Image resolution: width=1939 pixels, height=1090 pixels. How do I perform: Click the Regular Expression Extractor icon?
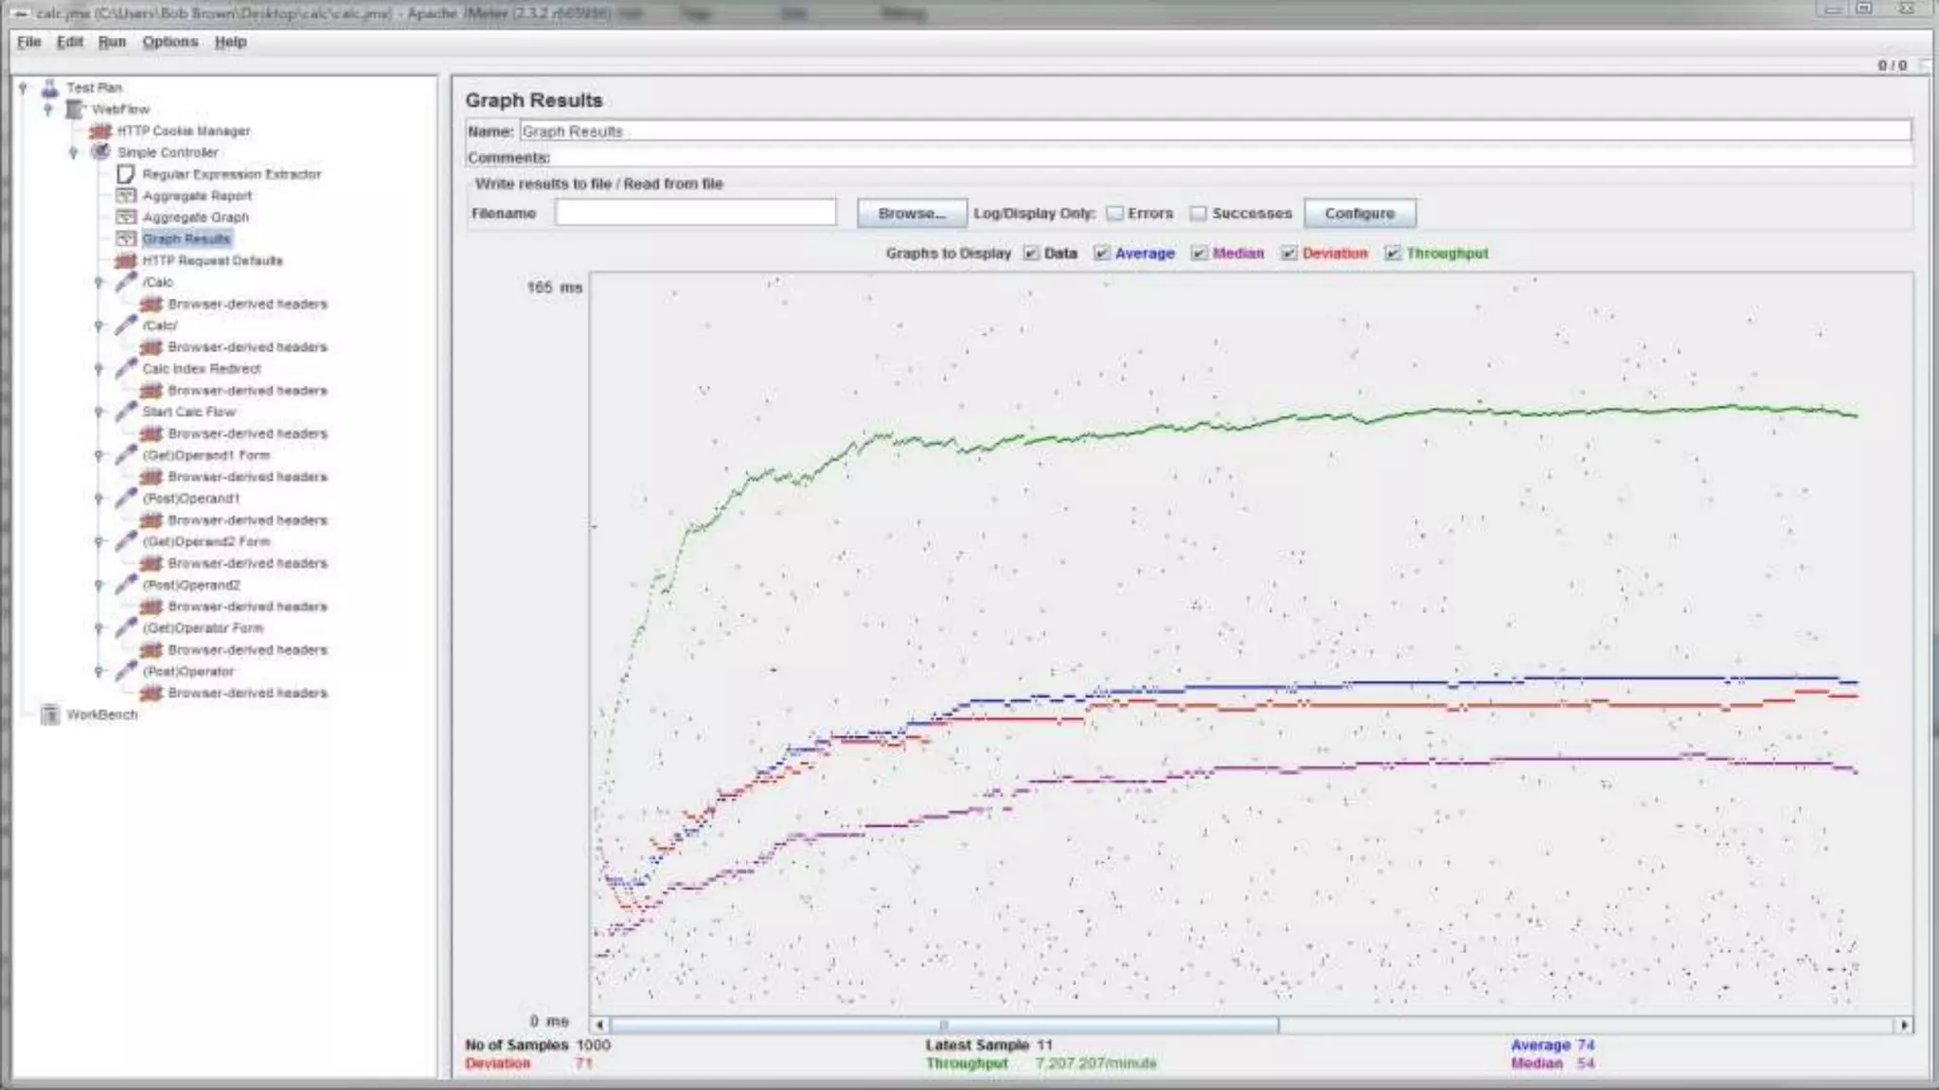pyautogui.click(x=126, y=174)
